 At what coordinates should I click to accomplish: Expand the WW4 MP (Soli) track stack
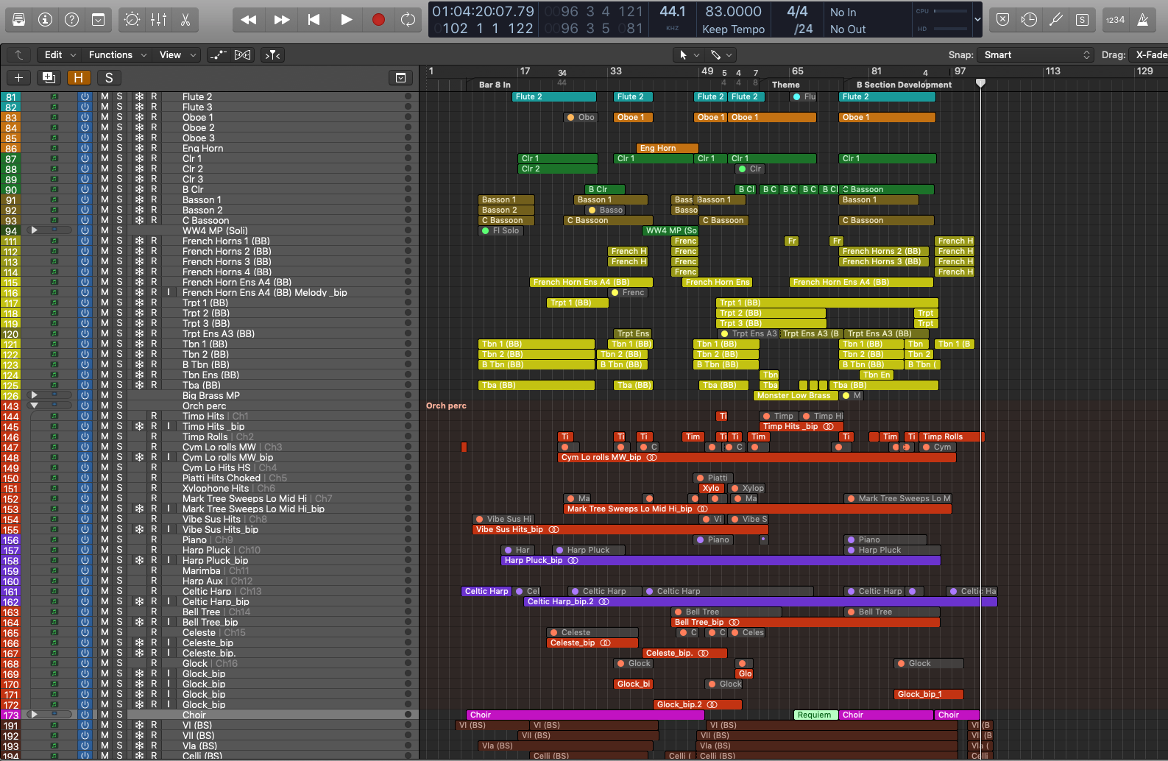34,230
